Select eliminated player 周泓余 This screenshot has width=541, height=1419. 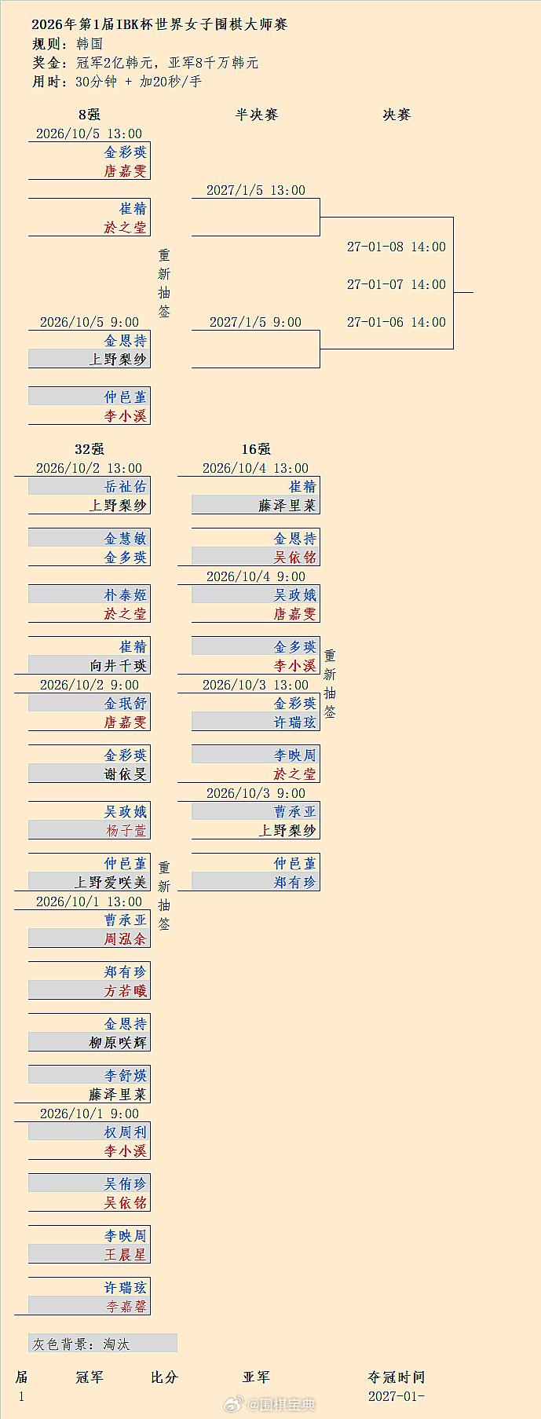(x=126, y=939)
